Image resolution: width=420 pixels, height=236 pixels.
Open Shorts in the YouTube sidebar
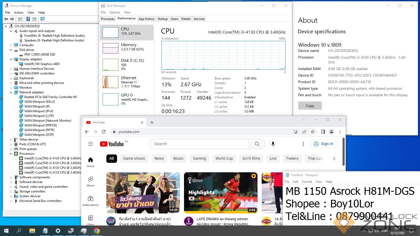[91, 181]
